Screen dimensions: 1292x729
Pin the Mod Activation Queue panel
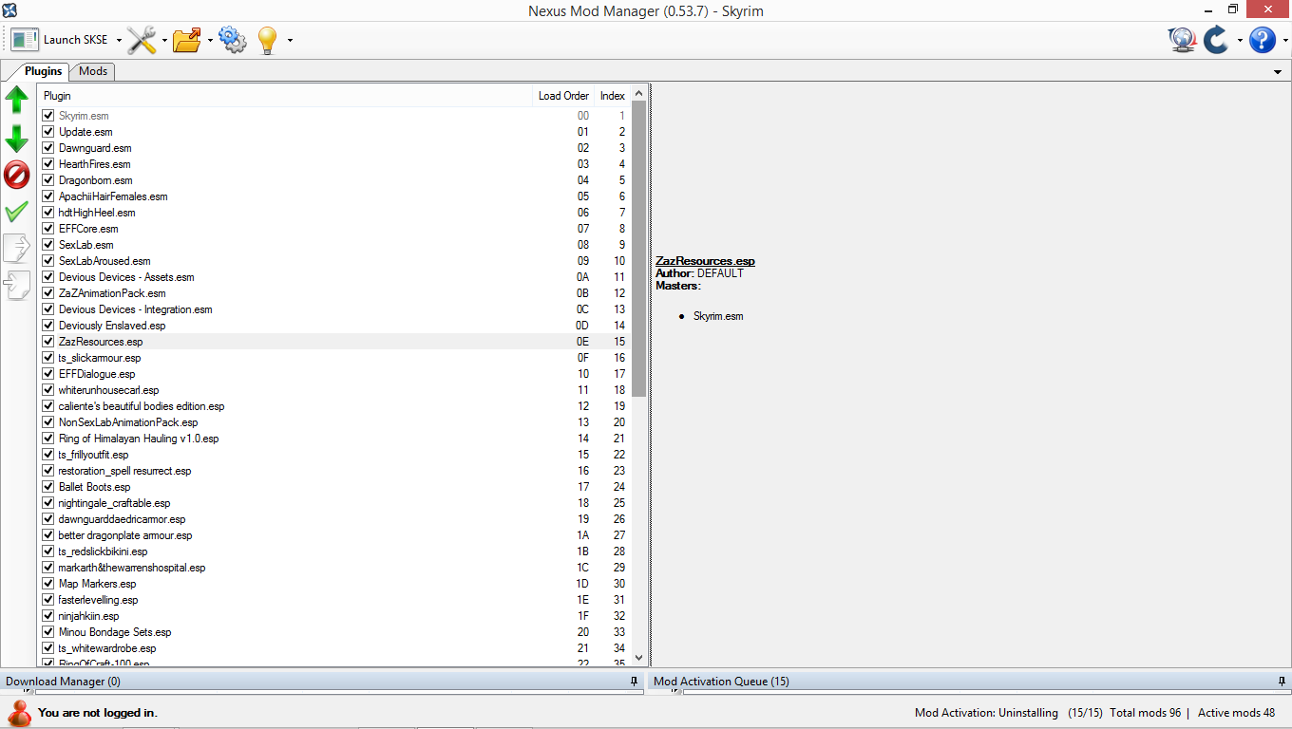[1282, 682]
